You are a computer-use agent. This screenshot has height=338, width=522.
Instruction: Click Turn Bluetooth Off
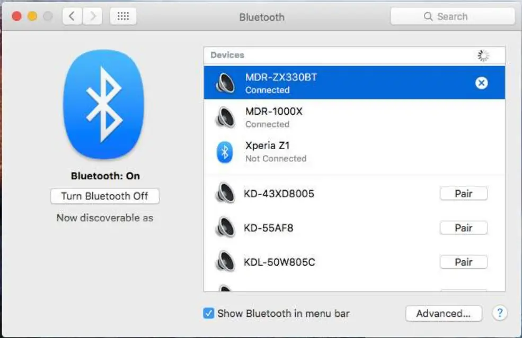(x=104, y=196)
